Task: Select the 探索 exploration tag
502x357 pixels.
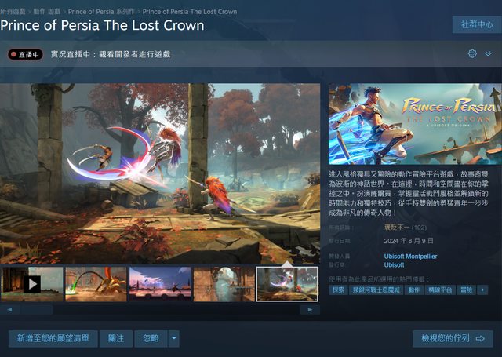Action: click(338, 290)
